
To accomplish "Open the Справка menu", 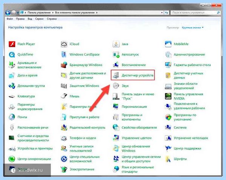I will pos(52,19).
